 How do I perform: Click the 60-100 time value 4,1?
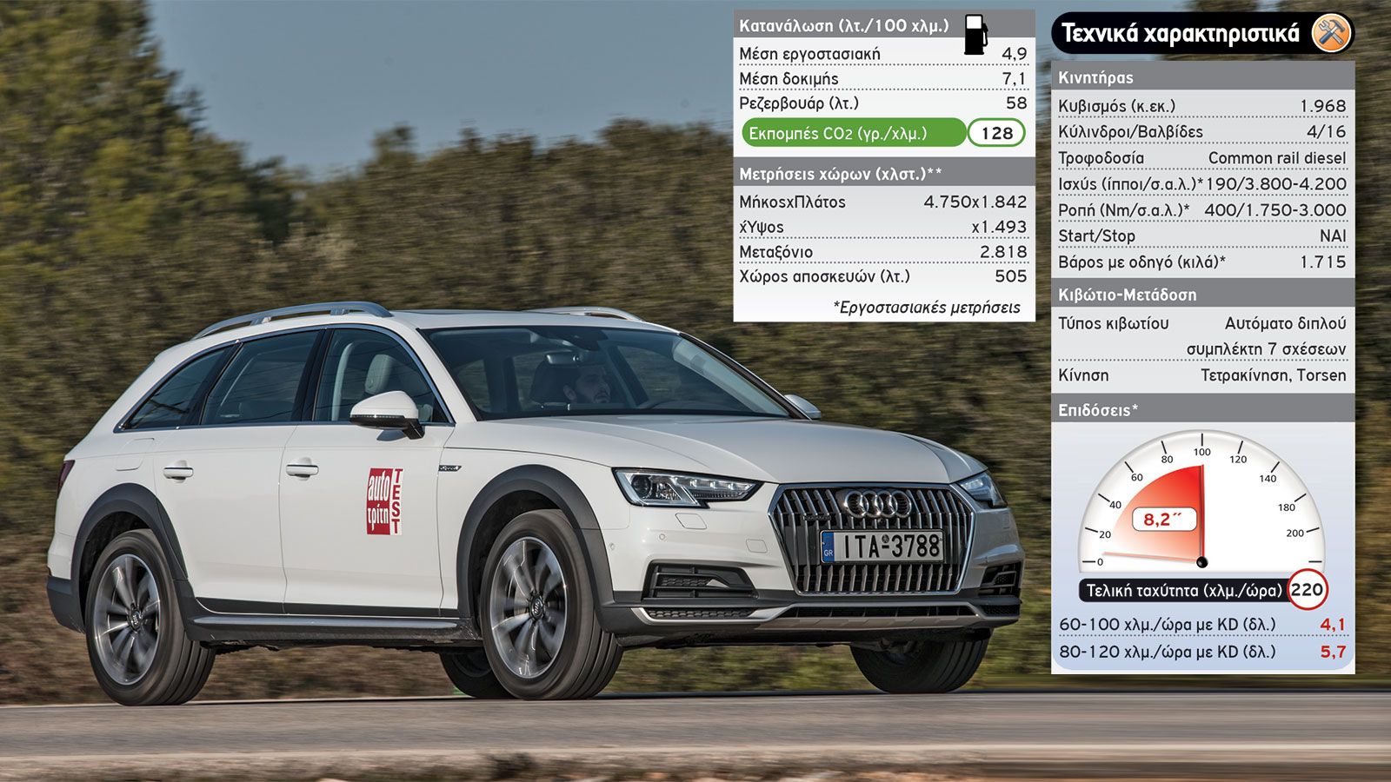coord(1333,625)
